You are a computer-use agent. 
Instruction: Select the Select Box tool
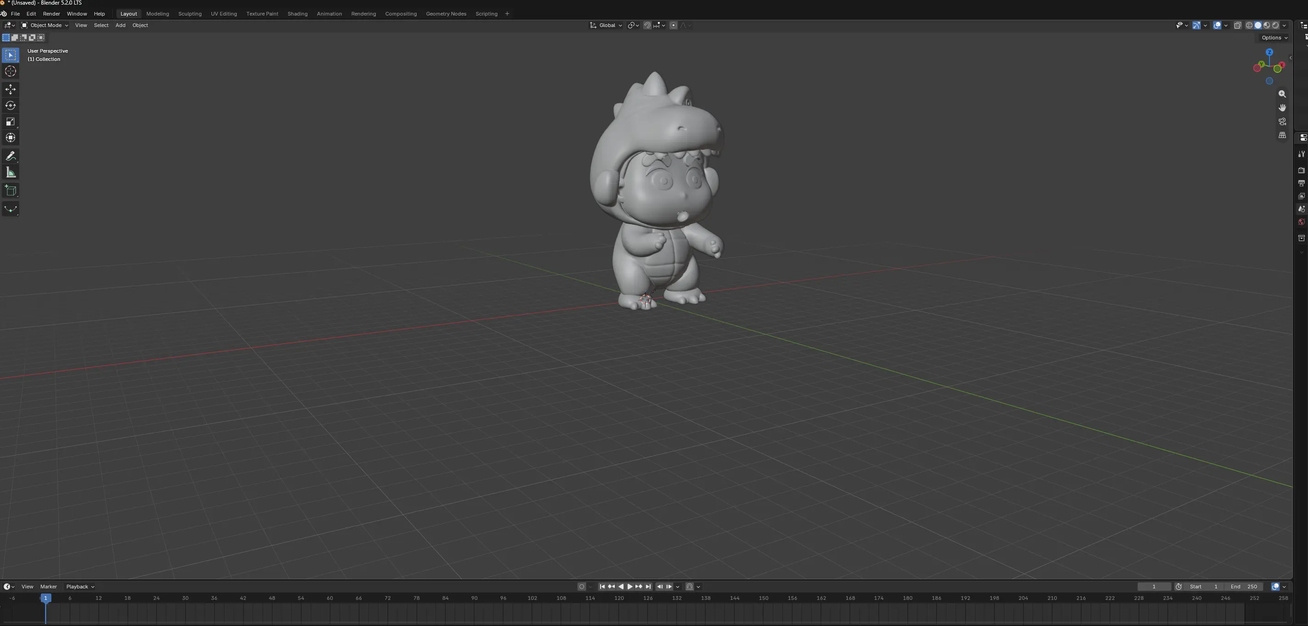coord(11,55)
